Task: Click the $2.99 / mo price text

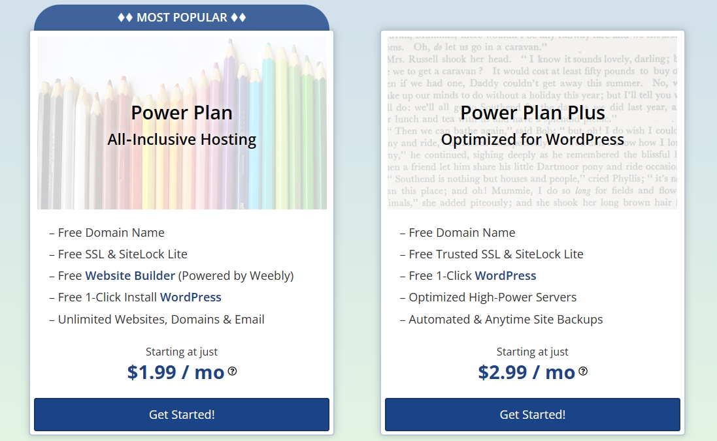Action: pos(526,372)
